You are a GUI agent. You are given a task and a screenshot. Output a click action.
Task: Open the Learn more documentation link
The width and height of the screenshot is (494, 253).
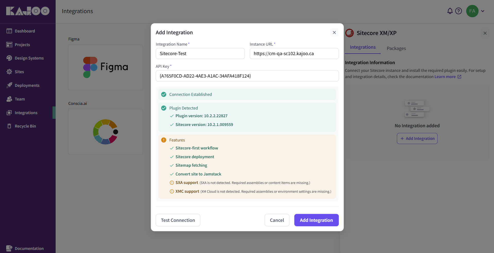[x=445, y=77]
